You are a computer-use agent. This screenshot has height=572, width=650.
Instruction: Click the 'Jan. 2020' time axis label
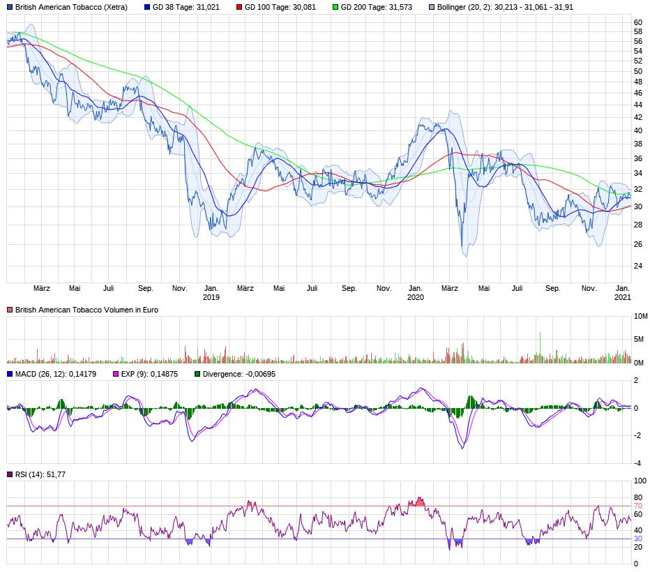pyautogui.click(x=416, y=293)
